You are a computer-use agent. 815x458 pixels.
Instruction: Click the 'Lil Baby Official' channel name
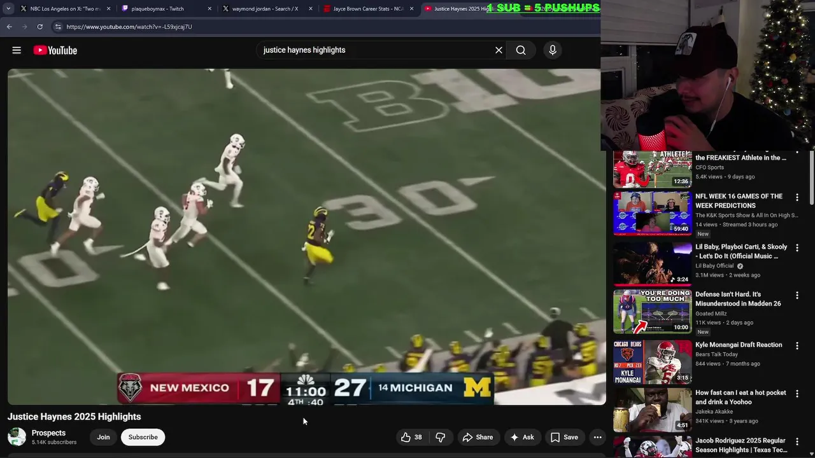pyautogui.click(x=714, y=266)
